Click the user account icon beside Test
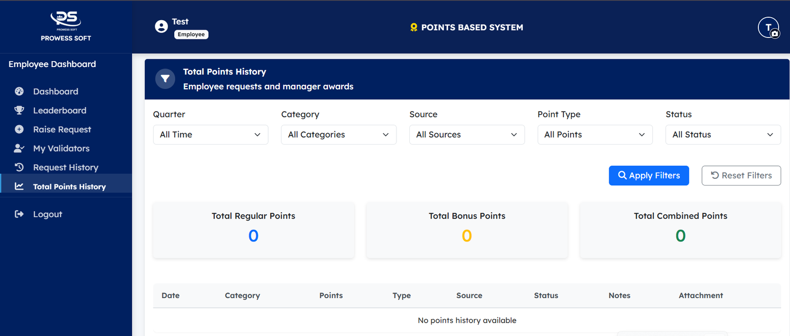Image resolution: width=790 pixels, height=336 pixels. tap(161, 27)
